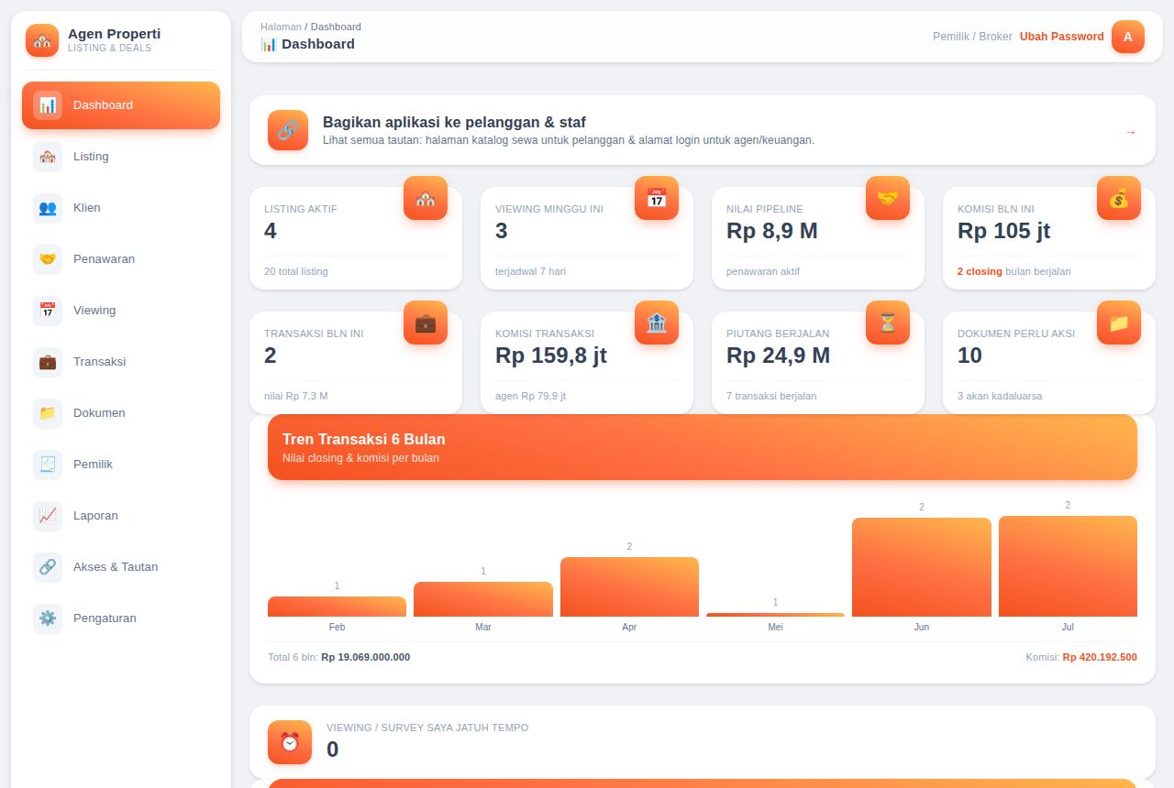Click the Klien people icon

click(48, 208)
